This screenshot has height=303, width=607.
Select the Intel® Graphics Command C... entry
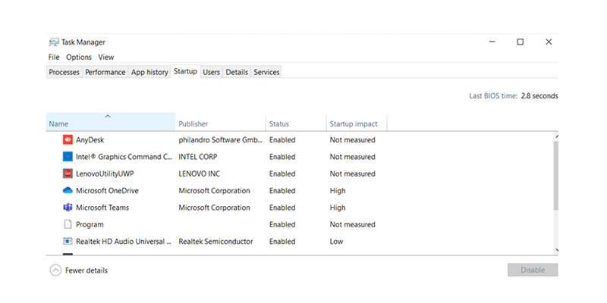[x=124, y=157]
